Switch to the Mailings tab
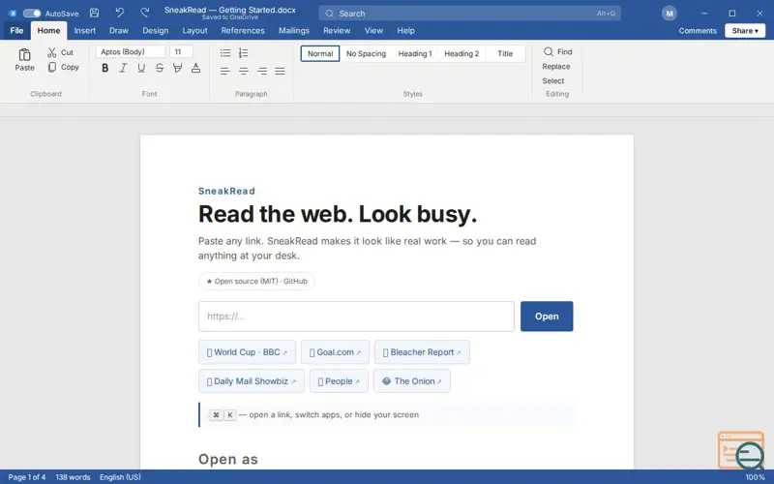The image size is (774, 484). (x=294, y=31)
